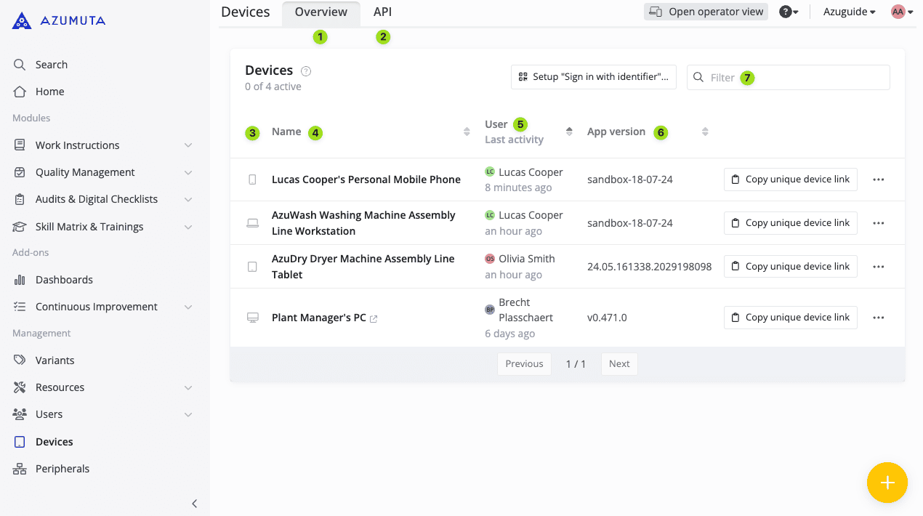The width and height of the screenshot is (923, 516).
Task: Select the Overview tab
Action: (321, 12)
